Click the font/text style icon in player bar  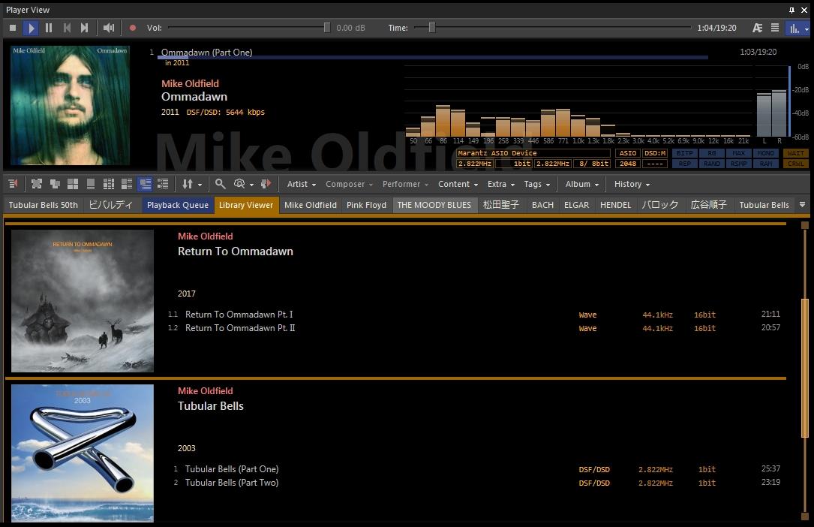click(758, 28)
